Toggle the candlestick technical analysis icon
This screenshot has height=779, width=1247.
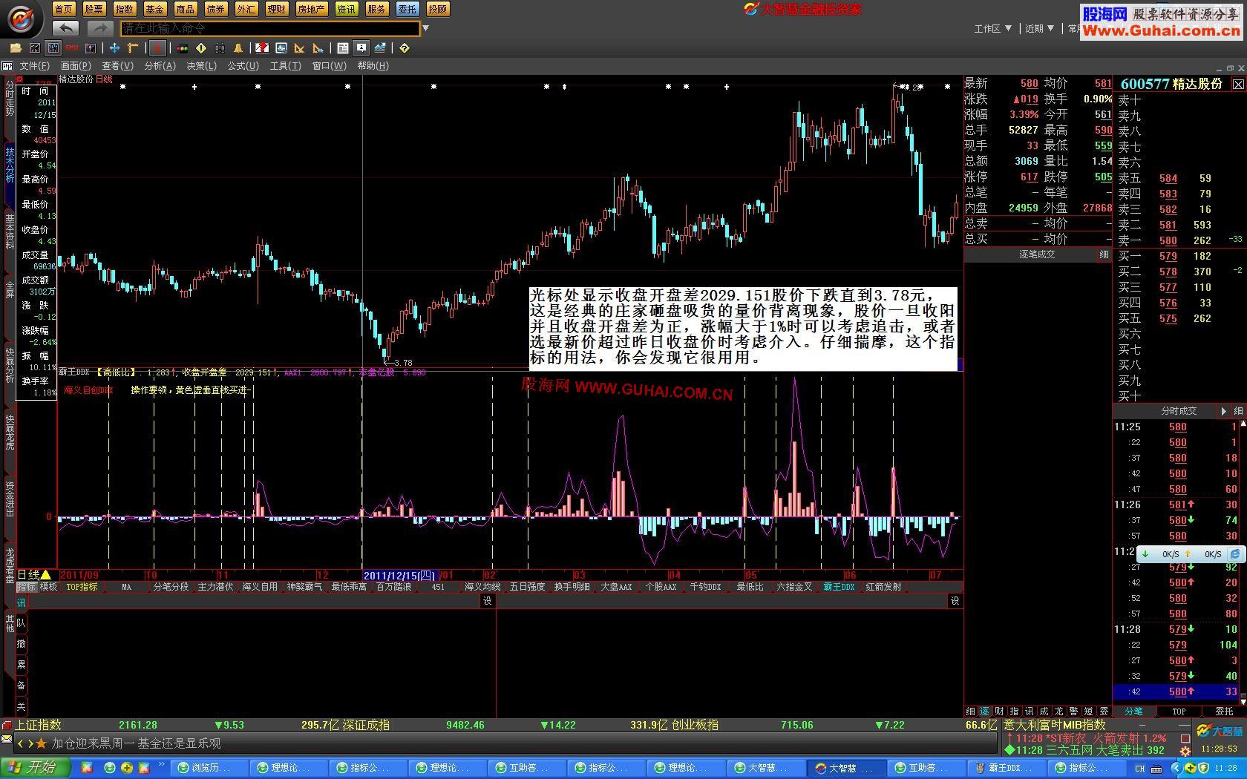click(x=53, y=48)
